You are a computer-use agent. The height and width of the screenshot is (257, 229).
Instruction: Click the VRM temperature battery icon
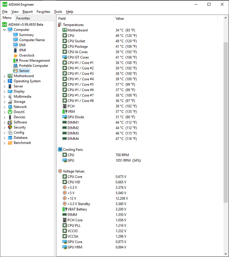tap(64, 112)
